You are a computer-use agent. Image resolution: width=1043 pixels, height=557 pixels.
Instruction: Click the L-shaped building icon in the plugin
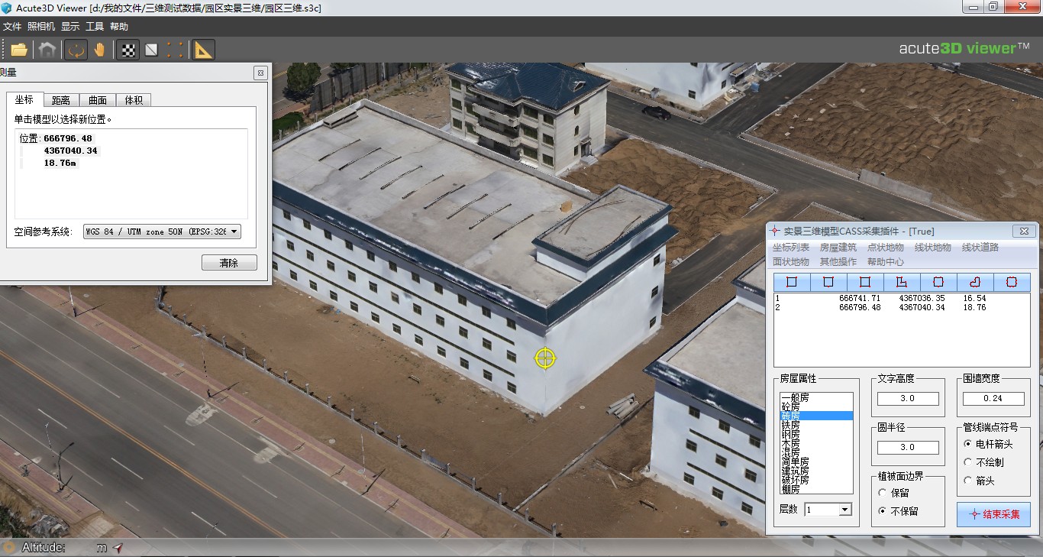coord(901,282)
